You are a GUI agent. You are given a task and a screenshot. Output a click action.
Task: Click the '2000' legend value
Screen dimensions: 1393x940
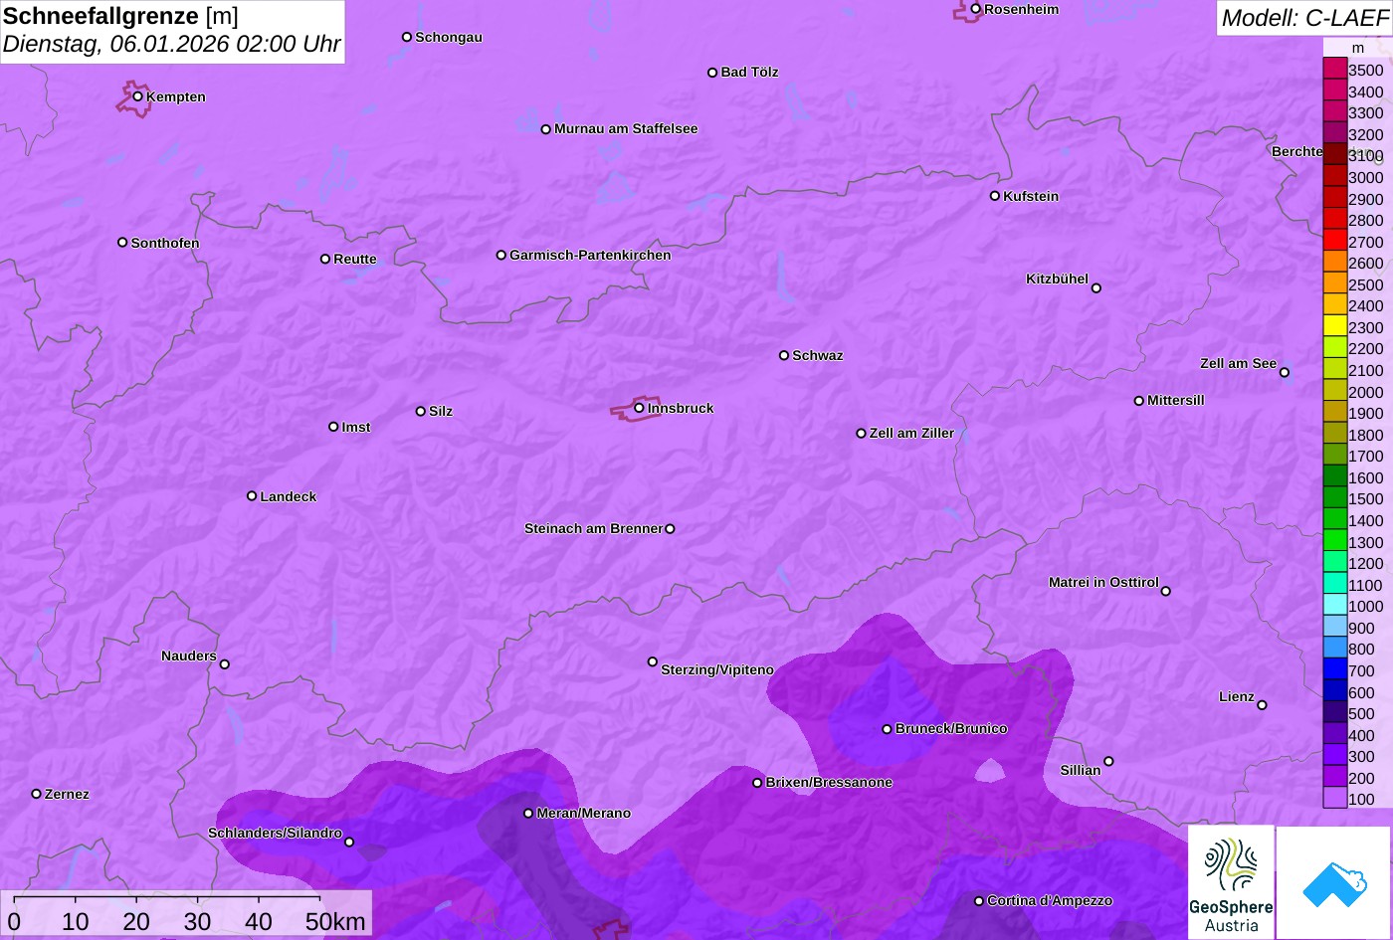pos(1366,392)
